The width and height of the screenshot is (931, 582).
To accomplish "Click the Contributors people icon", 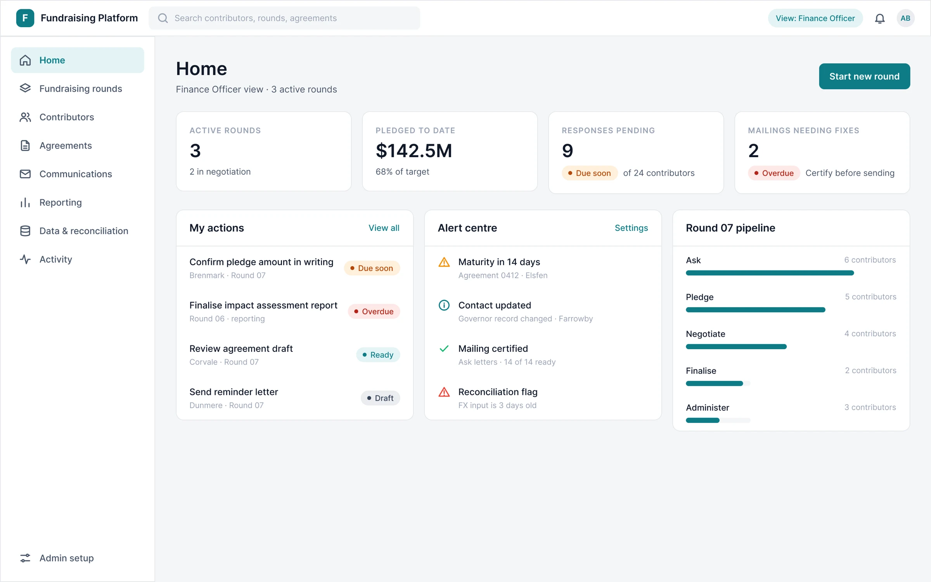I will point(25,117).
